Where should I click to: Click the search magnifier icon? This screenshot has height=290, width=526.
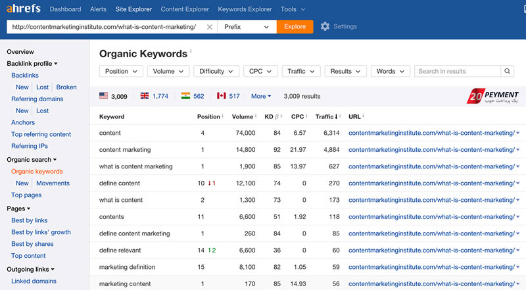click(507, 71)
